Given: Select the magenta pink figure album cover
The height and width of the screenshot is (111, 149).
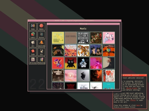Looking at the screenshot, I should (96, 63).
